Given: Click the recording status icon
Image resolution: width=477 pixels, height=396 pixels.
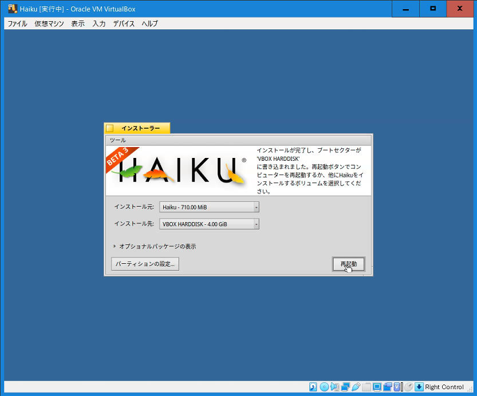Looking at the screenshot, I should tap(388, 387).
